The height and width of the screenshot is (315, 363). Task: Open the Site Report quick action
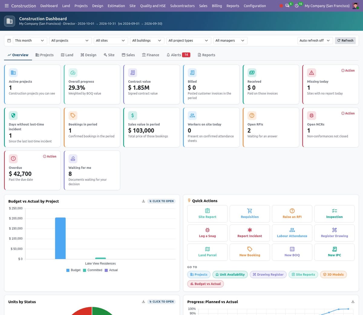point(208,214)
